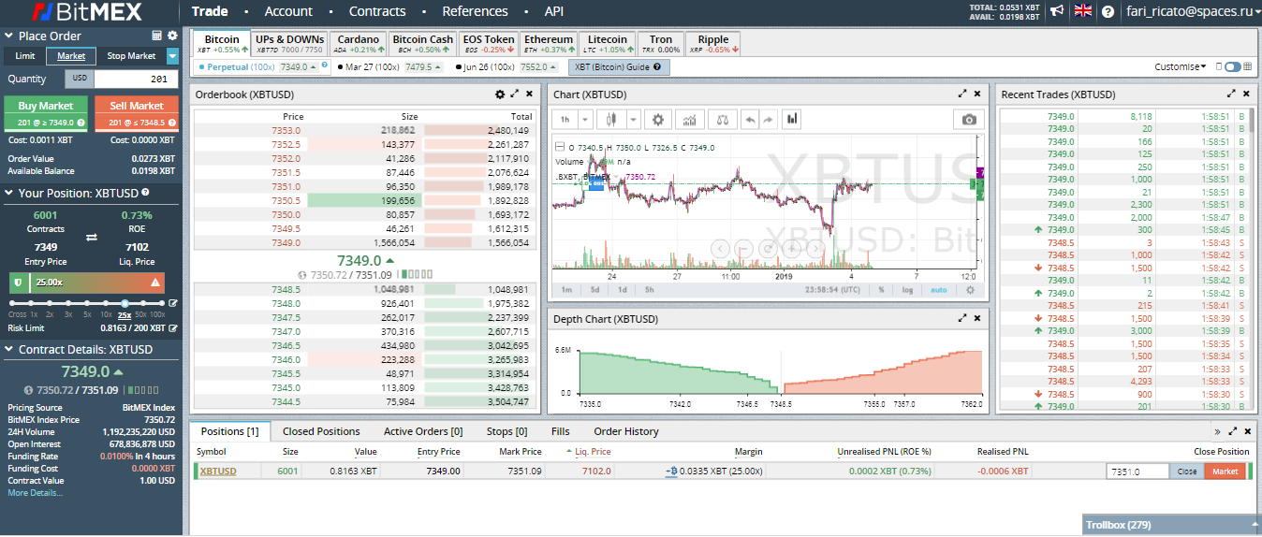Toggle auto scale on chart
Viewport: 1262px width, 537px height.
pos(938,290)
